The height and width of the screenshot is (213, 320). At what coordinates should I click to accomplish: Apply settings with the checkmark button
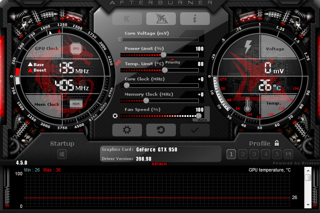tap(195, 130)
